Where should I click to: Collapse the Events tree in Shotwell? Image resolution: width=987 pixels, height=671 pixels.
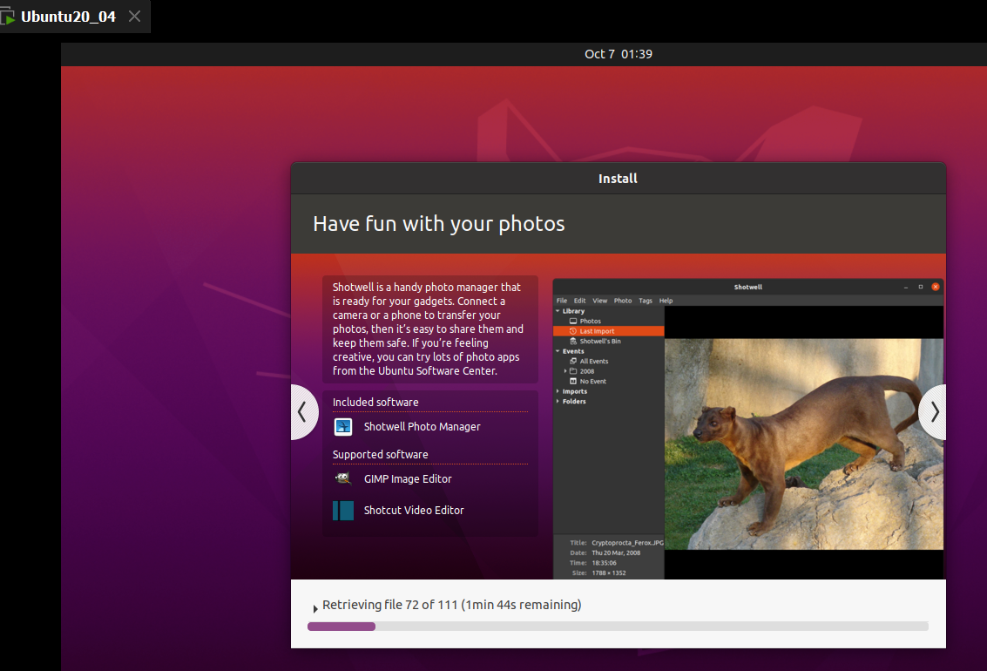[x=558, y=351]
